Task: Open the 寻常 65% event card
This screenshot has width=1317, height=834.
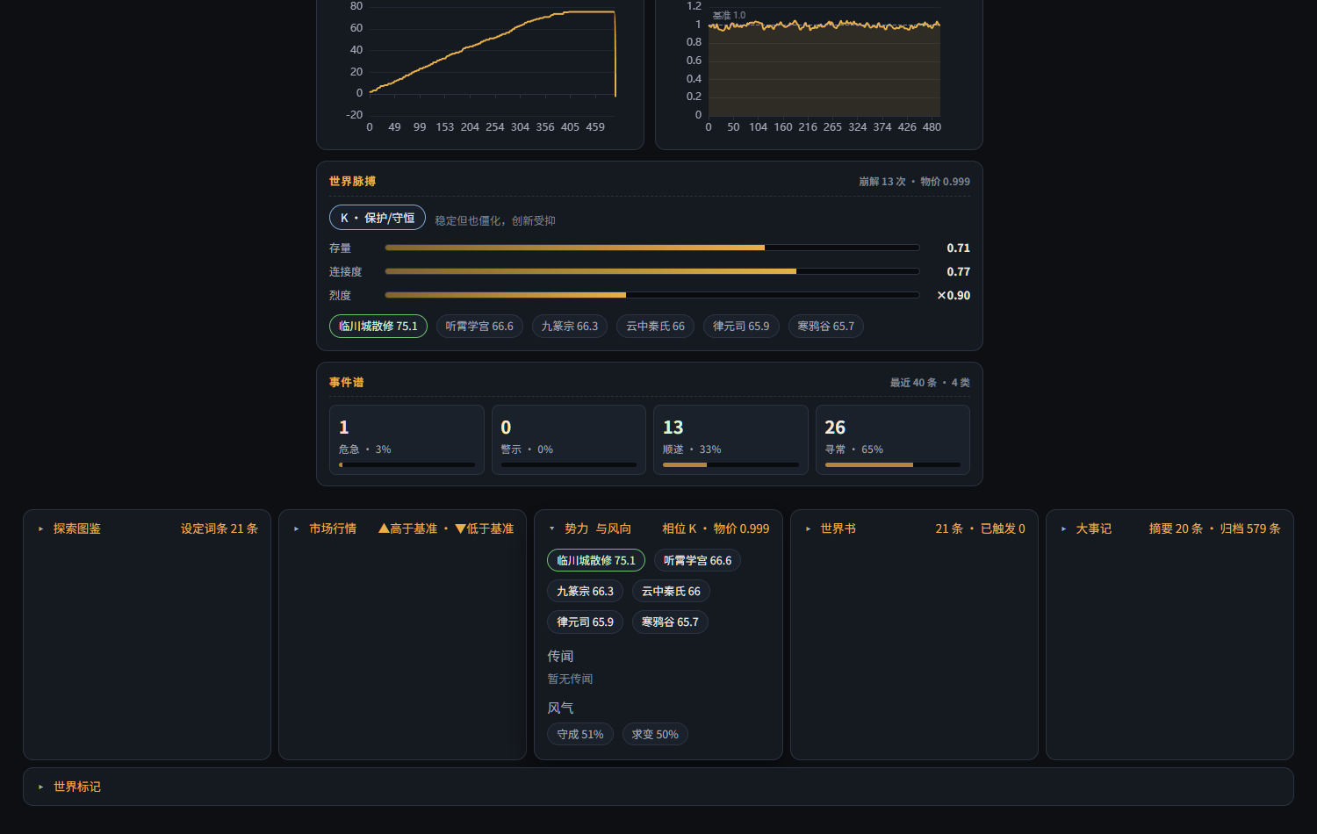Action: pyautogui.click(x=893, y=440)
